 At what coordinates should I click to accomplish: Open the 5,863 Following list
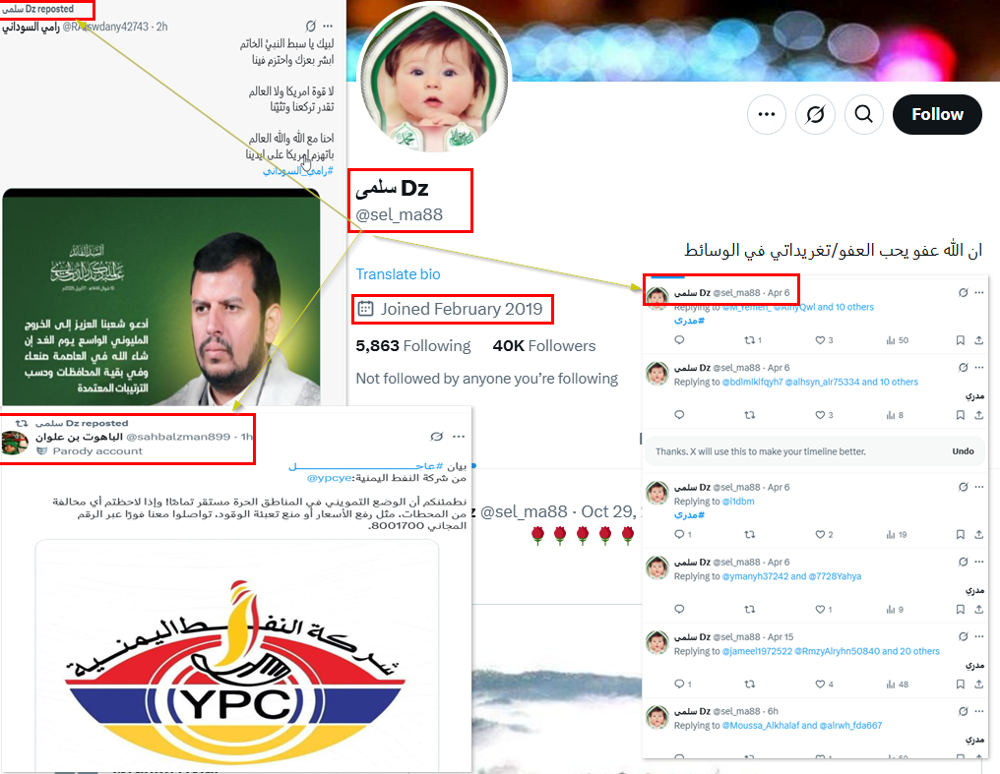(412, 346)
